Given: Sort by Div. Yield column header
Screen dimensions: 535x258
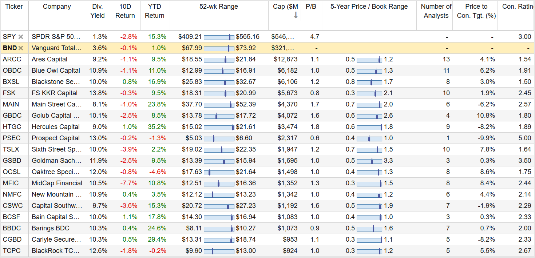Looking at the screenshot, I should click(98, 11).
